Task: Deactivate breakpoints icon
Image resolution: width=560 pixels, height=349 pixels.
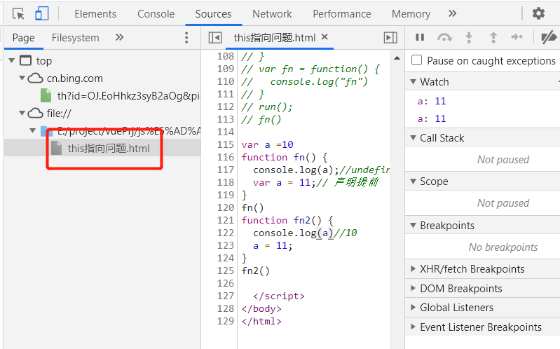Action: [548, 37]
